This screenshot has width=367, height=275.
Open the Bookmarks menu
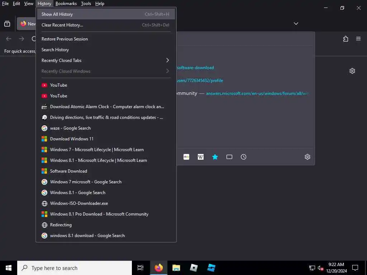click(66, 4)
